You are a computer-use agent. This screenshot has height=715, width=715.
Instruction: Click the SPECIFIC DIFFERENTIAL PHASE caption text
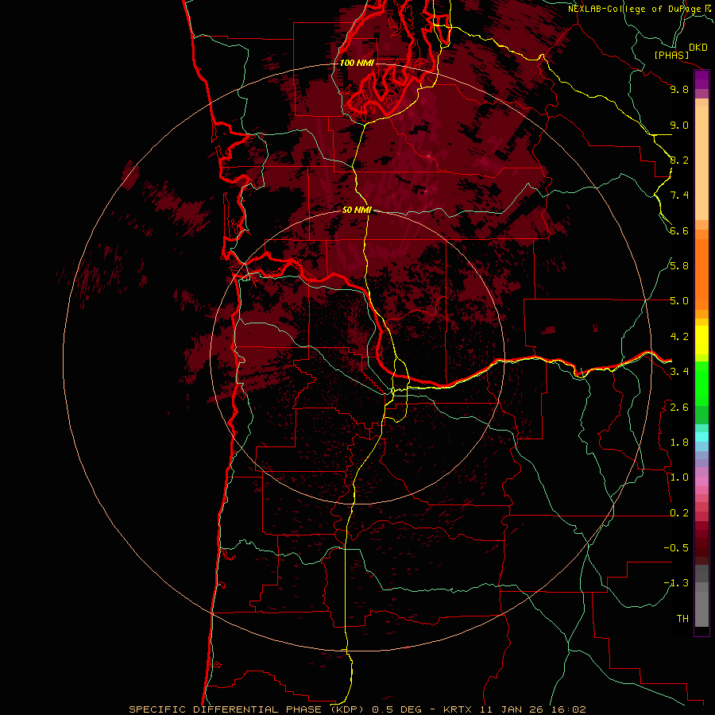227,709
